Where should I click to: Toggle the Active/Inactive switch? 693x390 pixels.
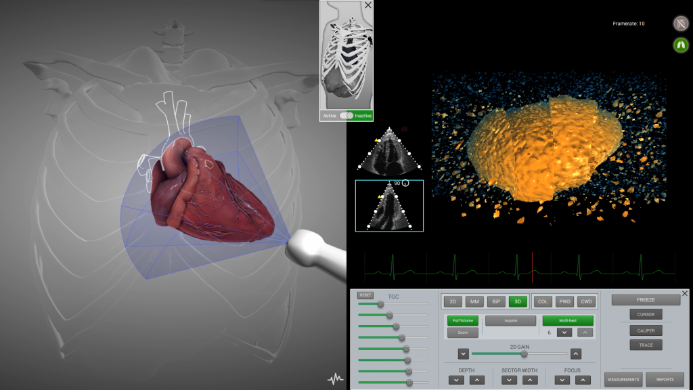[x=346, y=115]
